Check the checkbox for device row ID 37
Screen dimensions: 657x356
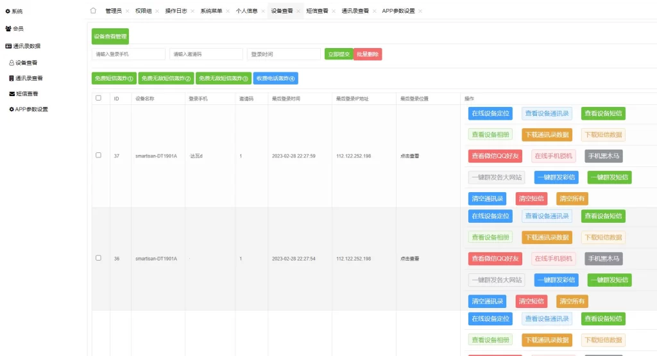coord(98,156)
